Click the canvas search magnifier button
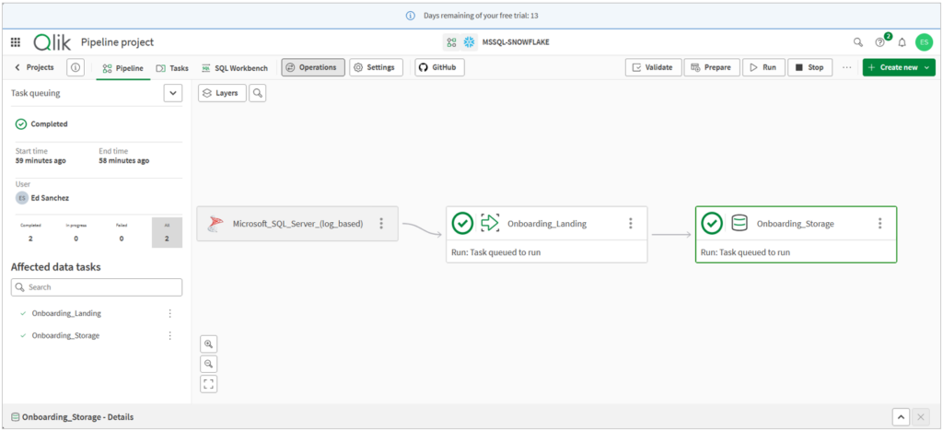Screen dimensions: 943x431 pyautogui.click(x=258, y=93)
